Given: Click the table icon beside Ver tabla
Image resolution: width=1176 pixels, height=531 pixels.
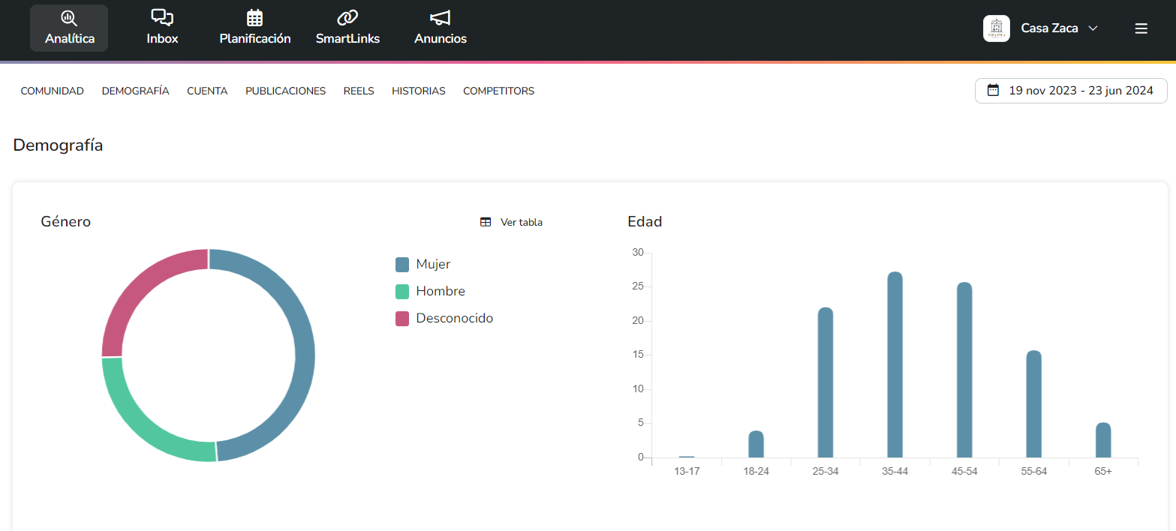Looking at the screenshot, I should coord(486,222).
